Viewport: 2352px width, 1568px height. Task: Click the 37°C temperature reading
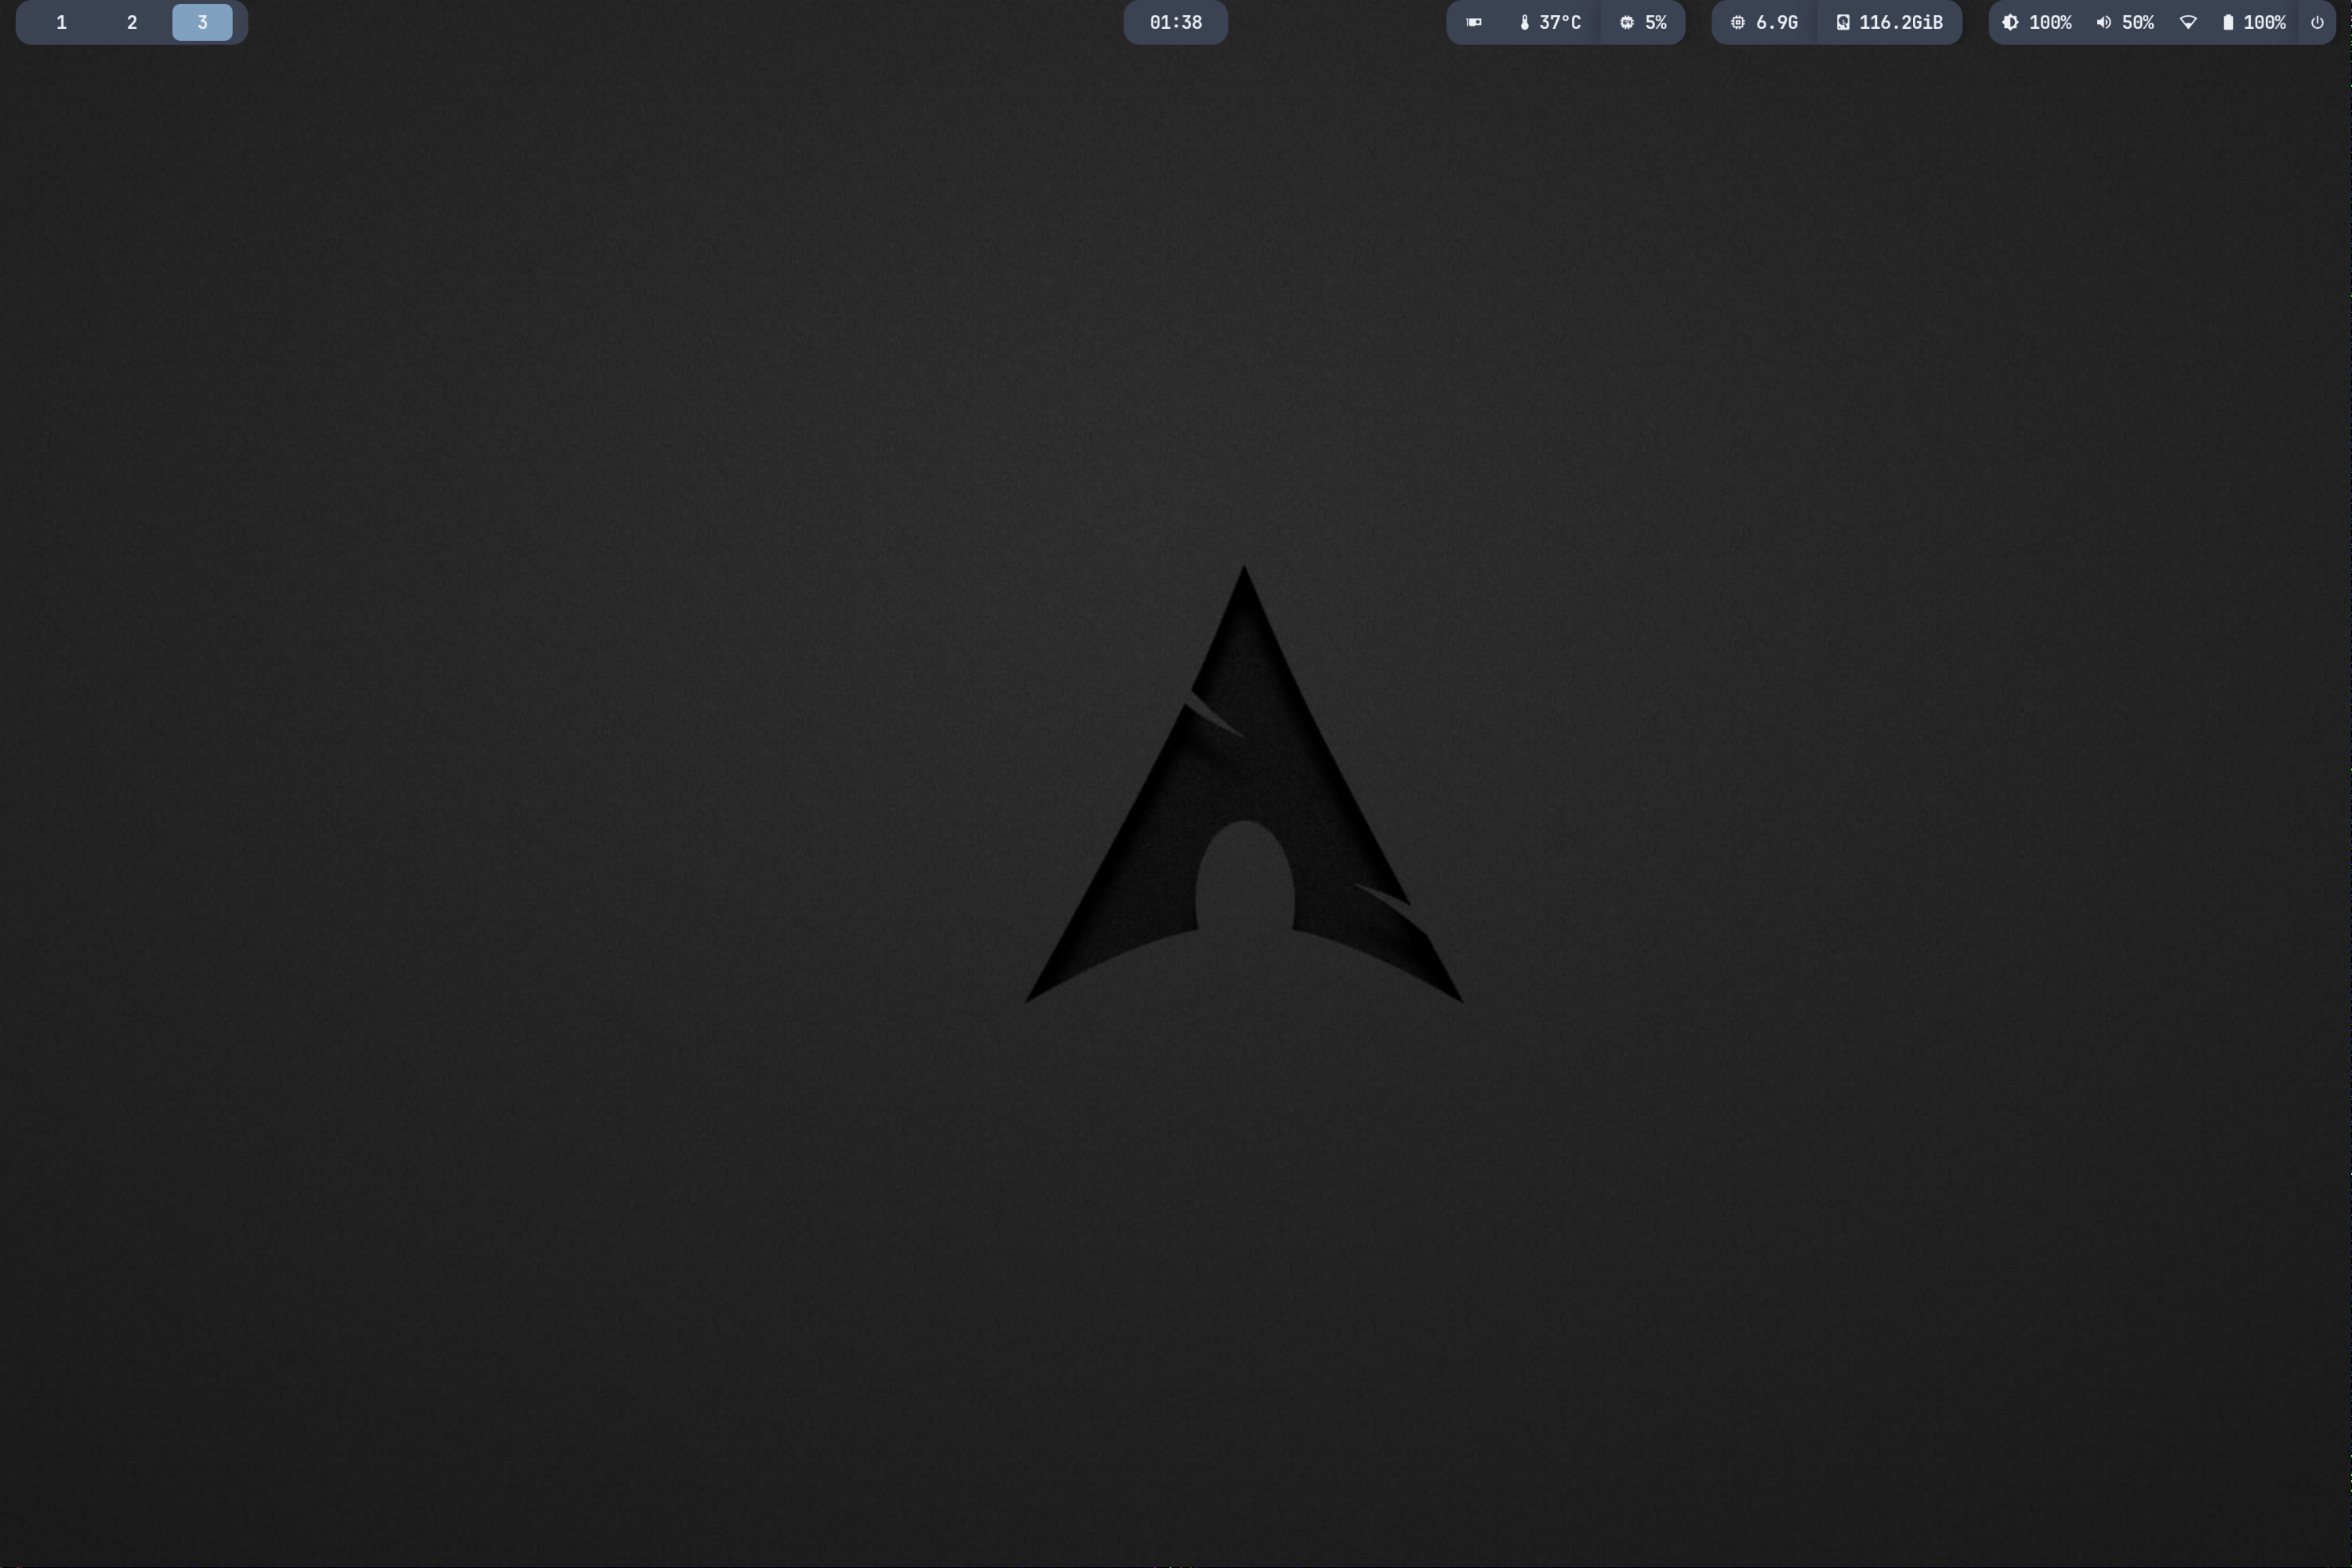(1560, 22)
